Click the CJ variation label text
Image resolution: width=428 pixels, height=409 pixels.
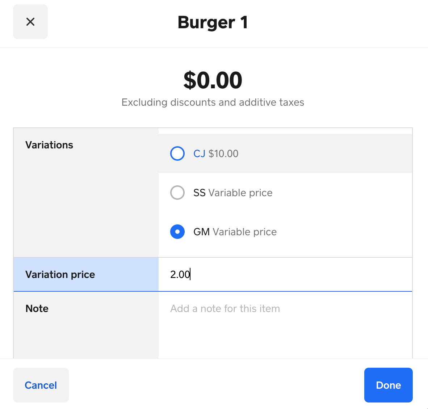tap(199, 153)
